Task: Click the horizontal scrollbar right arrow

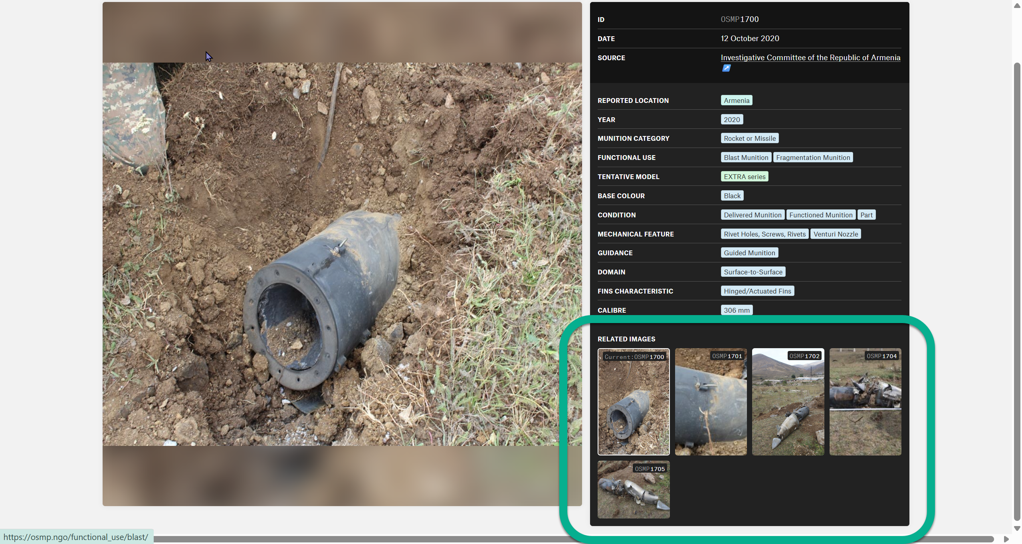Action: pyautogui.click(x=1006, y=539)
